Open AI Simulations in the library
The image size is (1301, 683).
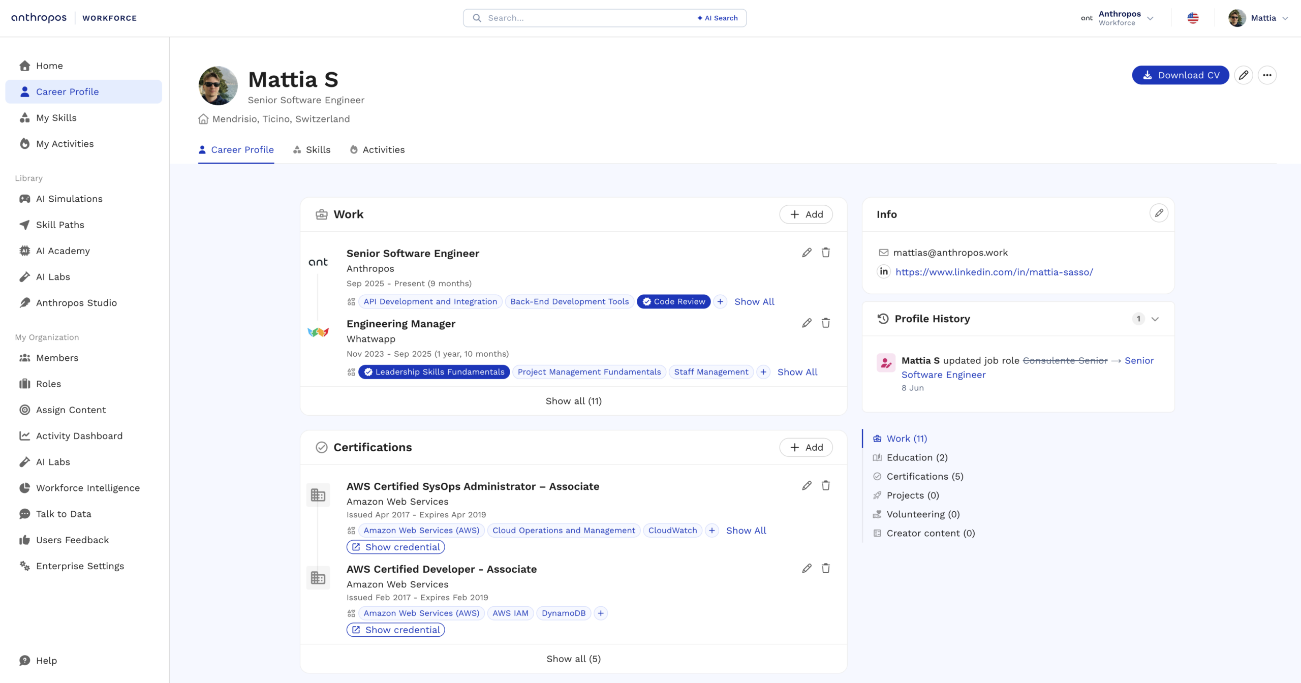pyautogui.click(x=84, y=199)
